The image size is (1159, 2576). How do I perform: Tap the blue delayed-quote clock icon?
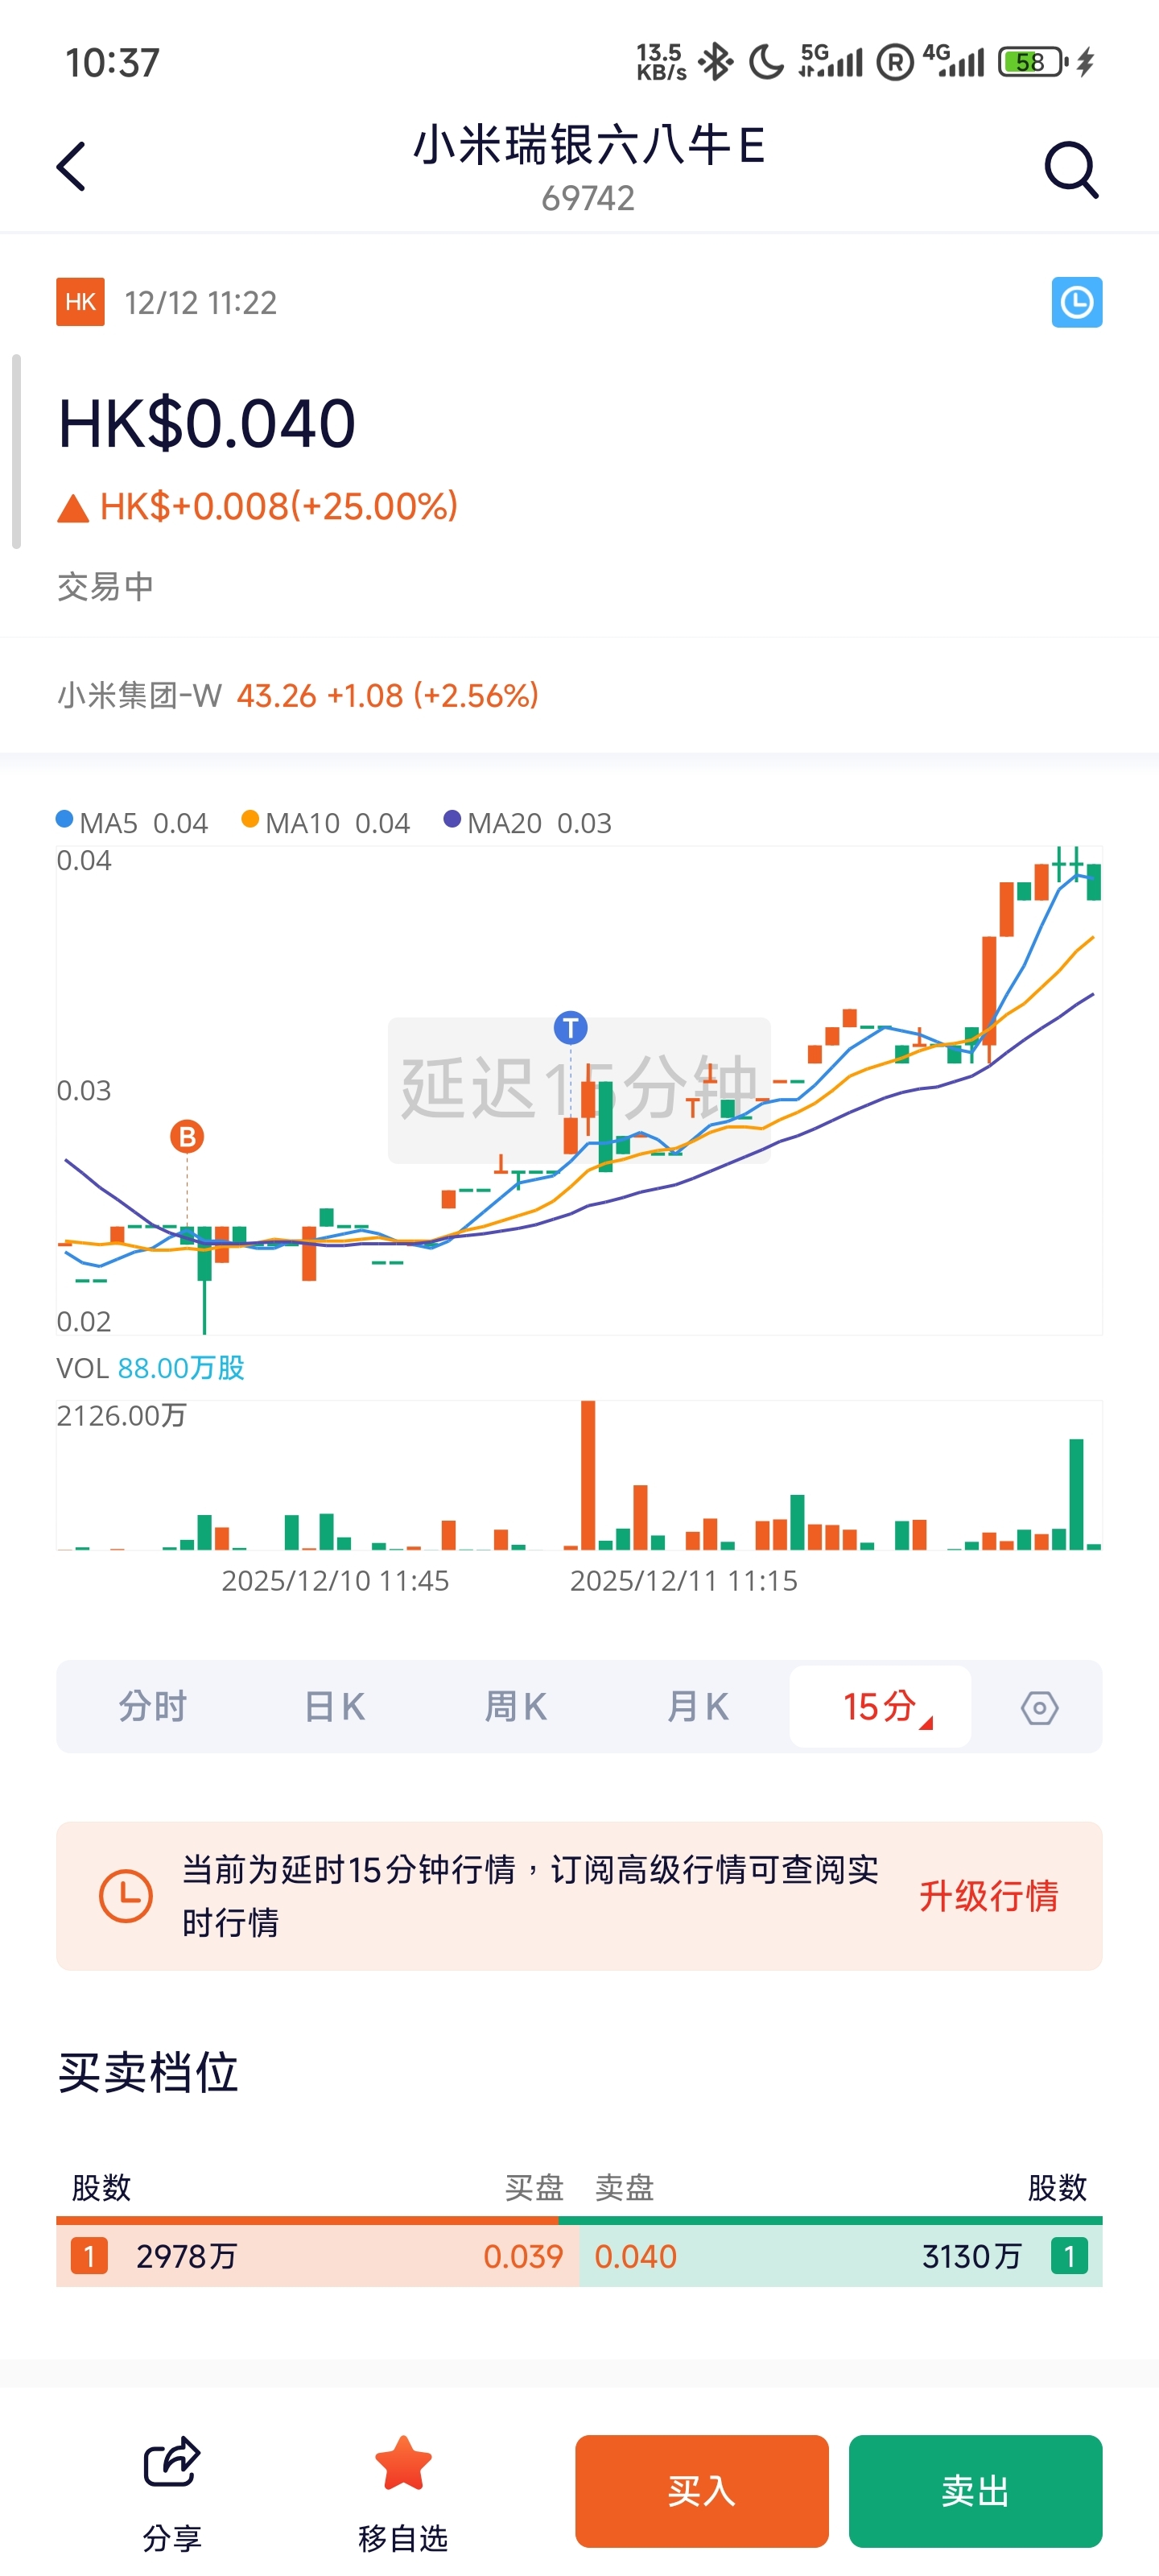click(1076, 302)
